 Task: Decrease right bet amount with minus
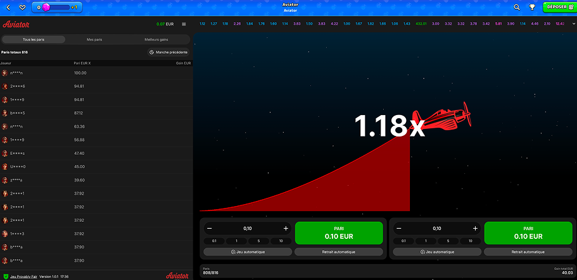(x=399, y=228)
